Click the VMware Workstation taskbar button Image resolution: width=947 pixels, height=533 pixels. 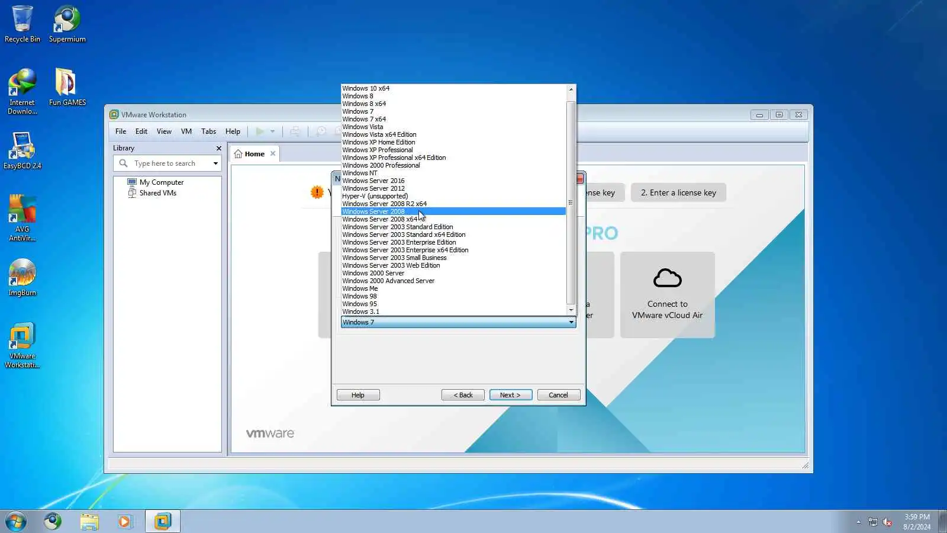coord(162,521)
